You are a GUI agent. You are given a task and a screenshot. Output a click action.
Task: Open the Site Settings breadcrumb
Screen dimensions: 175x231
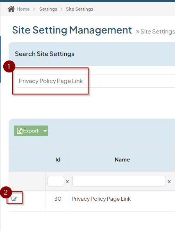coord(80,9)
